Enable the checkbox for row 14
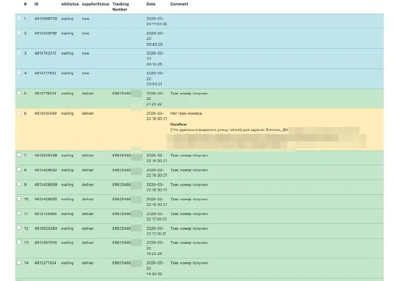394x281 pixels. point(19,262)
